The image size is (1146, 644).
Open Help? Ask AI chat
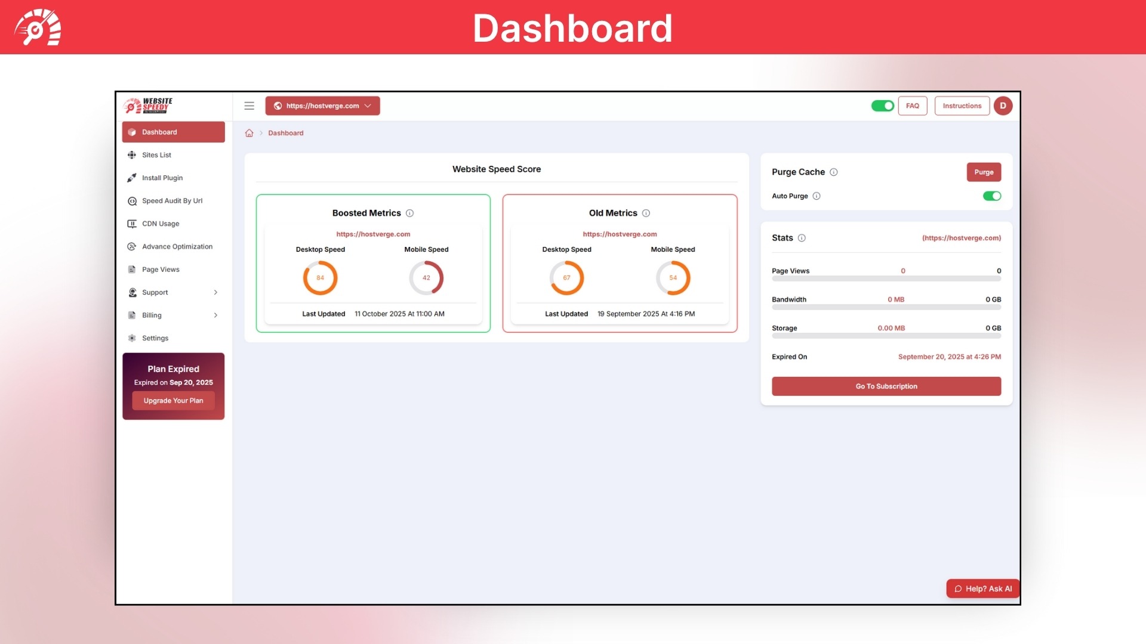click(982, 589)
